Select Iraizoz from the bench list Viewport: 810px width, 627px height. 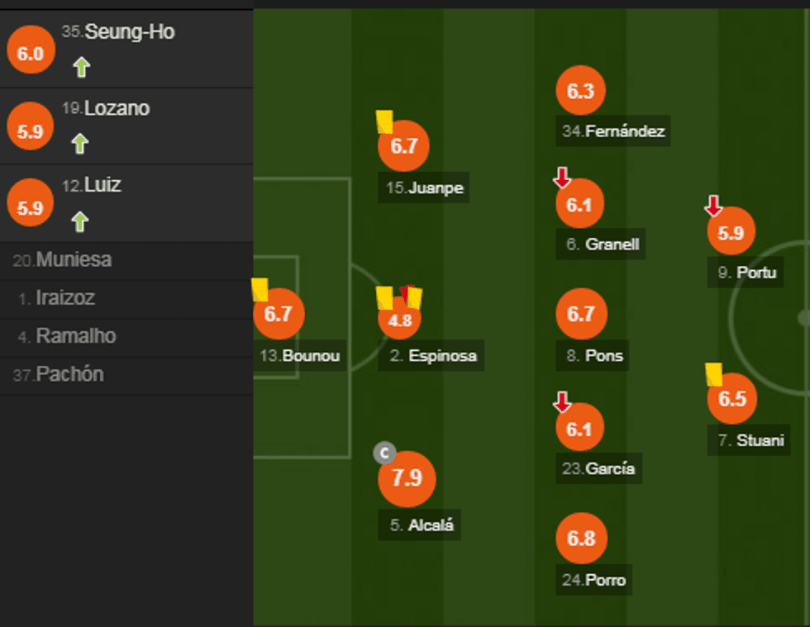coord(64,298)
